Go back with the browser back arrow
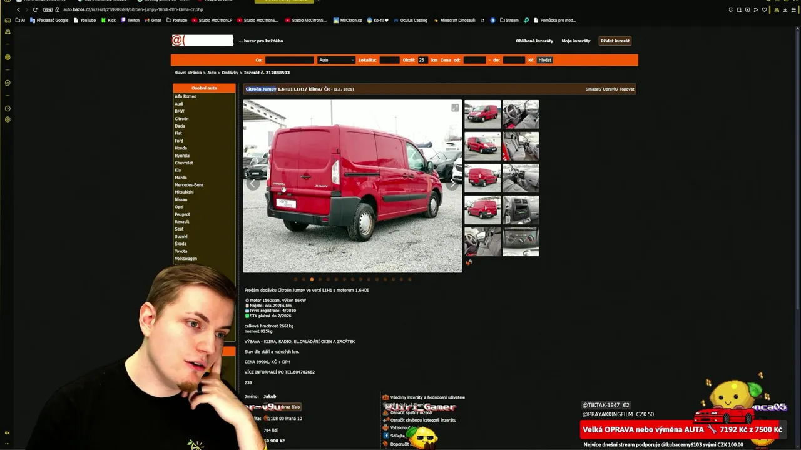Screen dimensions: 801x450 (x=18, y=9)
